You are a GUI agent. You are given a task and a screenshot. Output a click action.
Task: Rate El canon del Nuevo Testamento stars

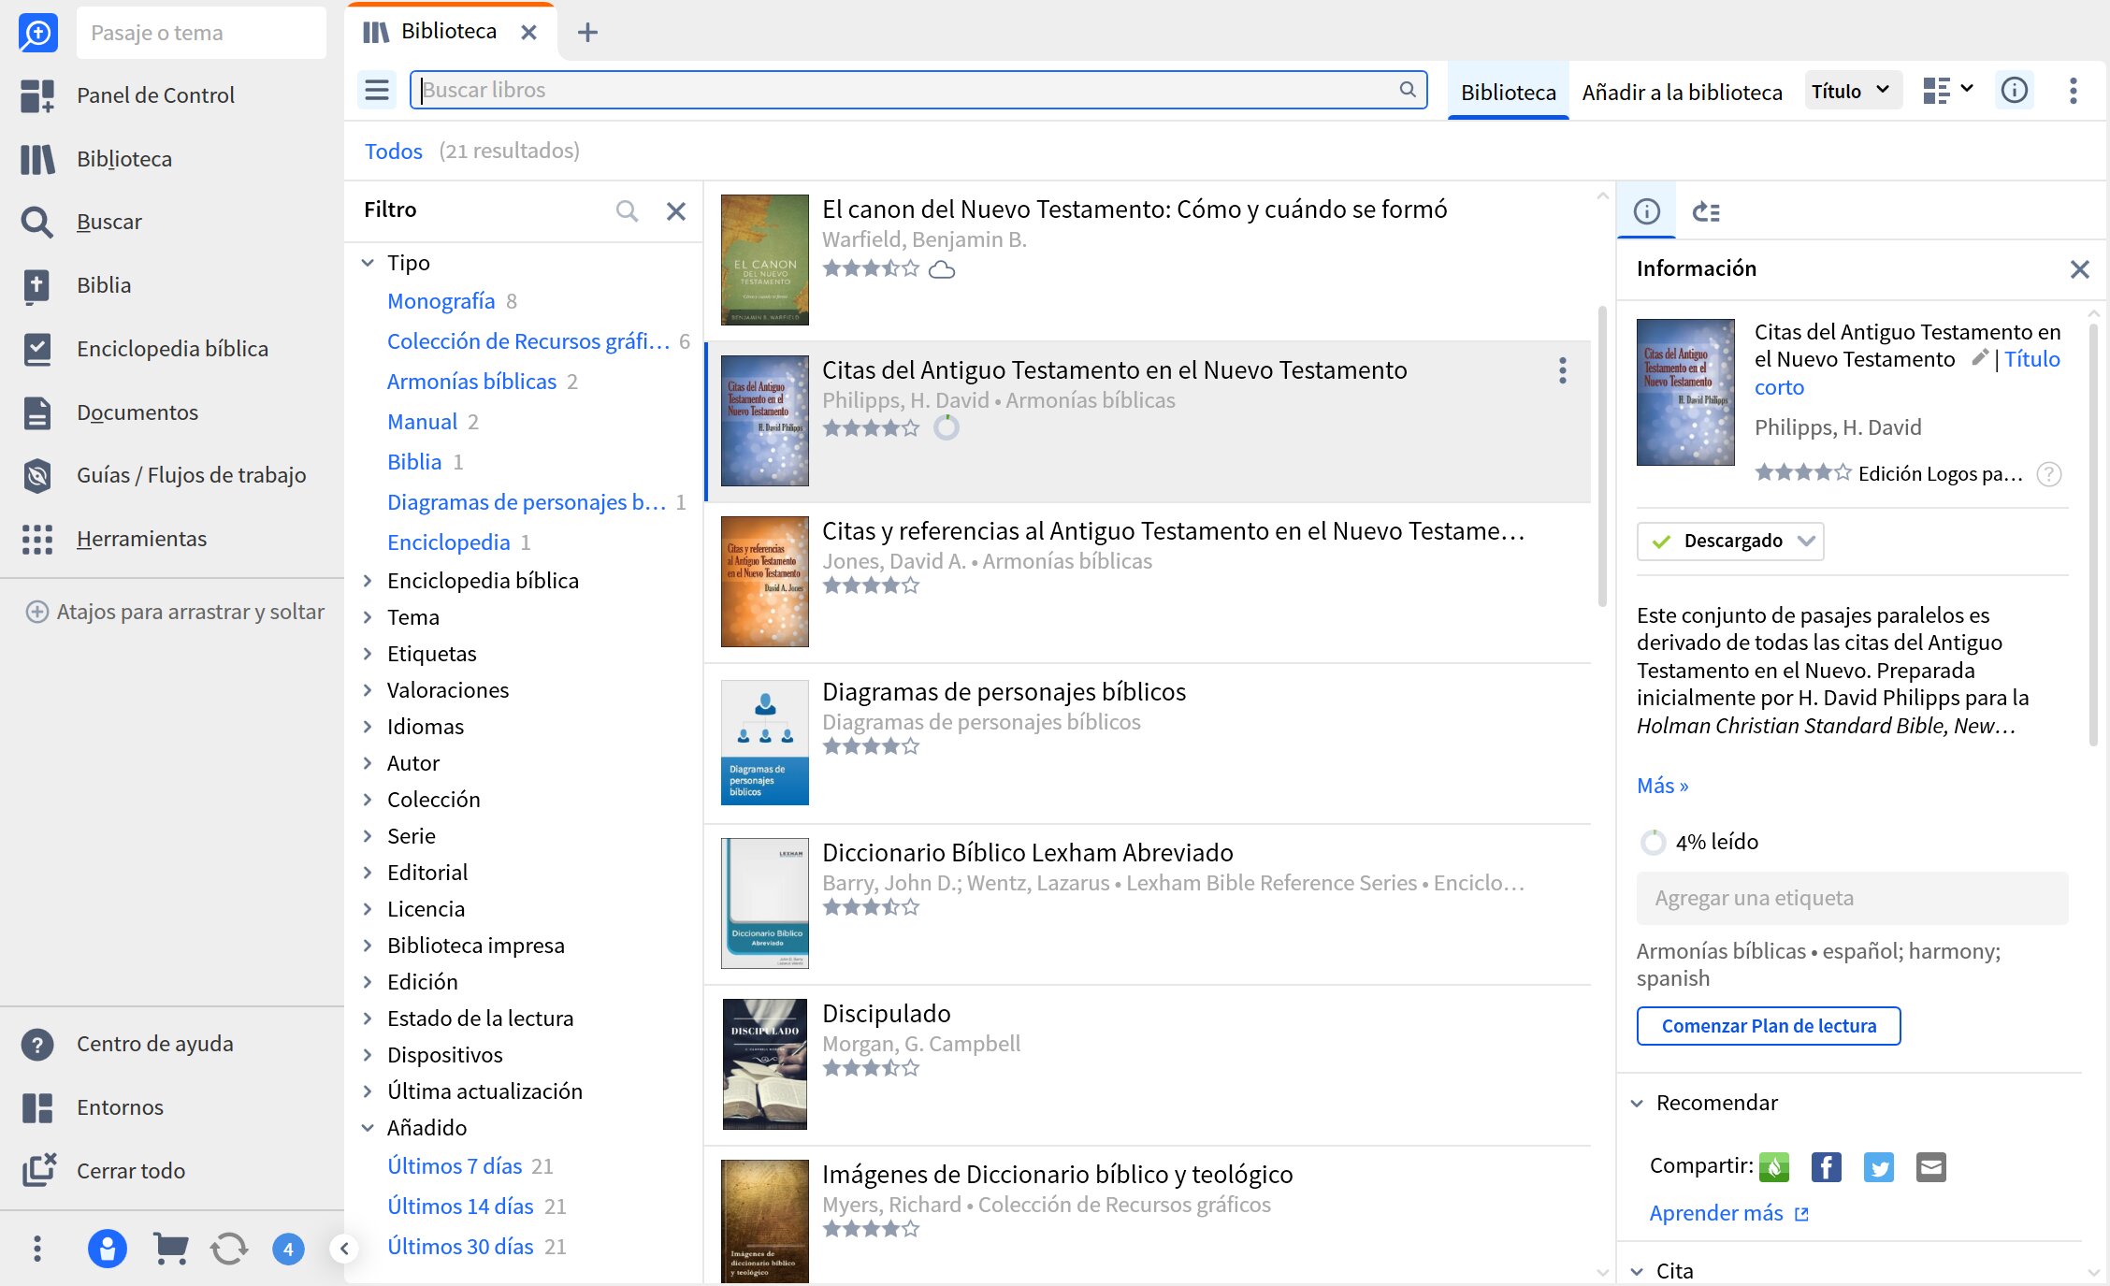pos(870,269)
